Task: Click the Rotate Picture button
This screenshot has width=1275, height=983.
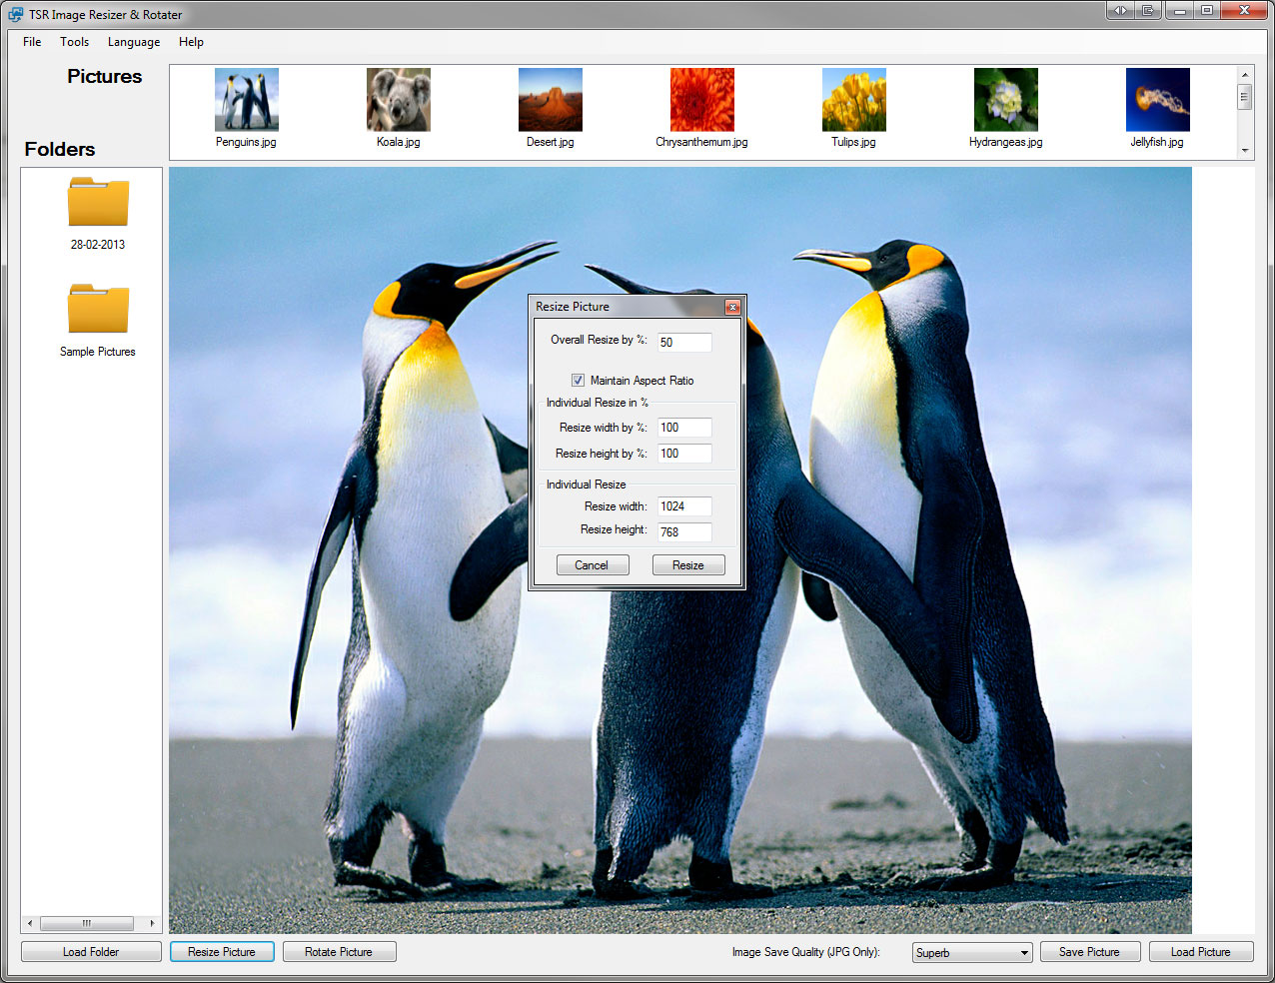Action: (339, 952)
